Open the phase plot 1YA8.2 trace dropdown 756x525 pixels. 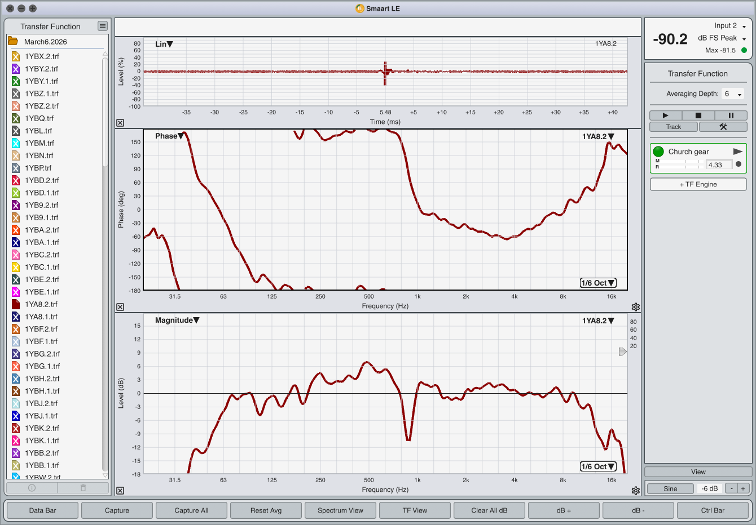click(598, 136)
